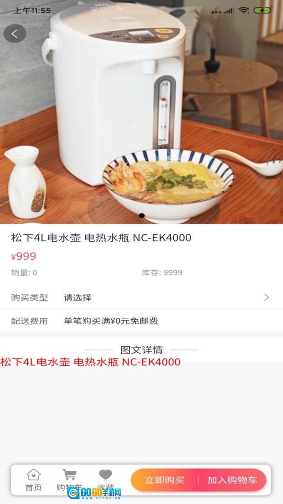Open the 请选择 purchase type selector
Image resolution: width=283 pixels, height=504 pixels.
pos(77,297)
